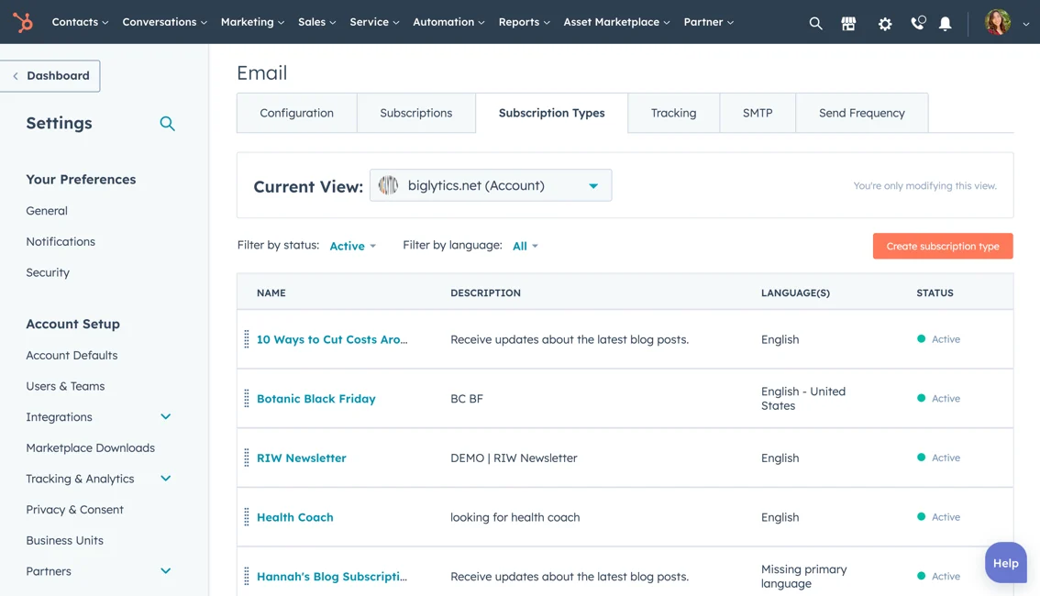Open global search magnifier in top bar

(815, 24)
